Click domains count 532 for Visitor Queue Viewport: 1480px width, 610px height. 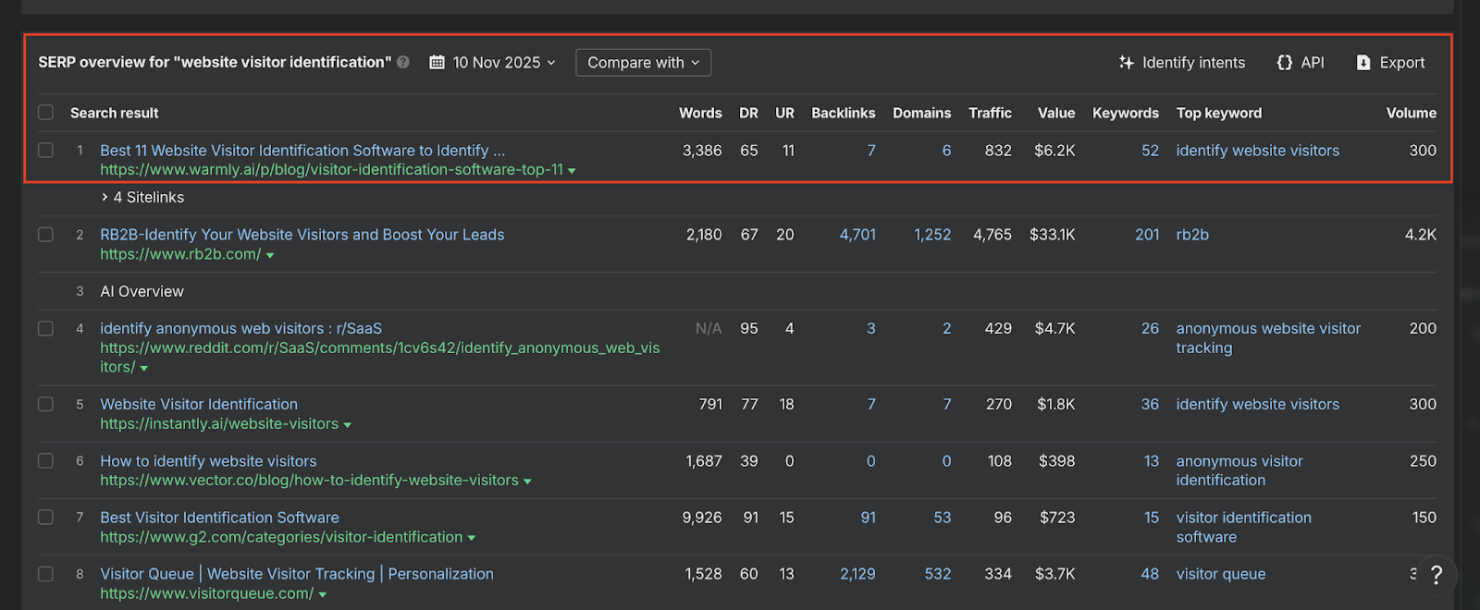coord(938,574)
